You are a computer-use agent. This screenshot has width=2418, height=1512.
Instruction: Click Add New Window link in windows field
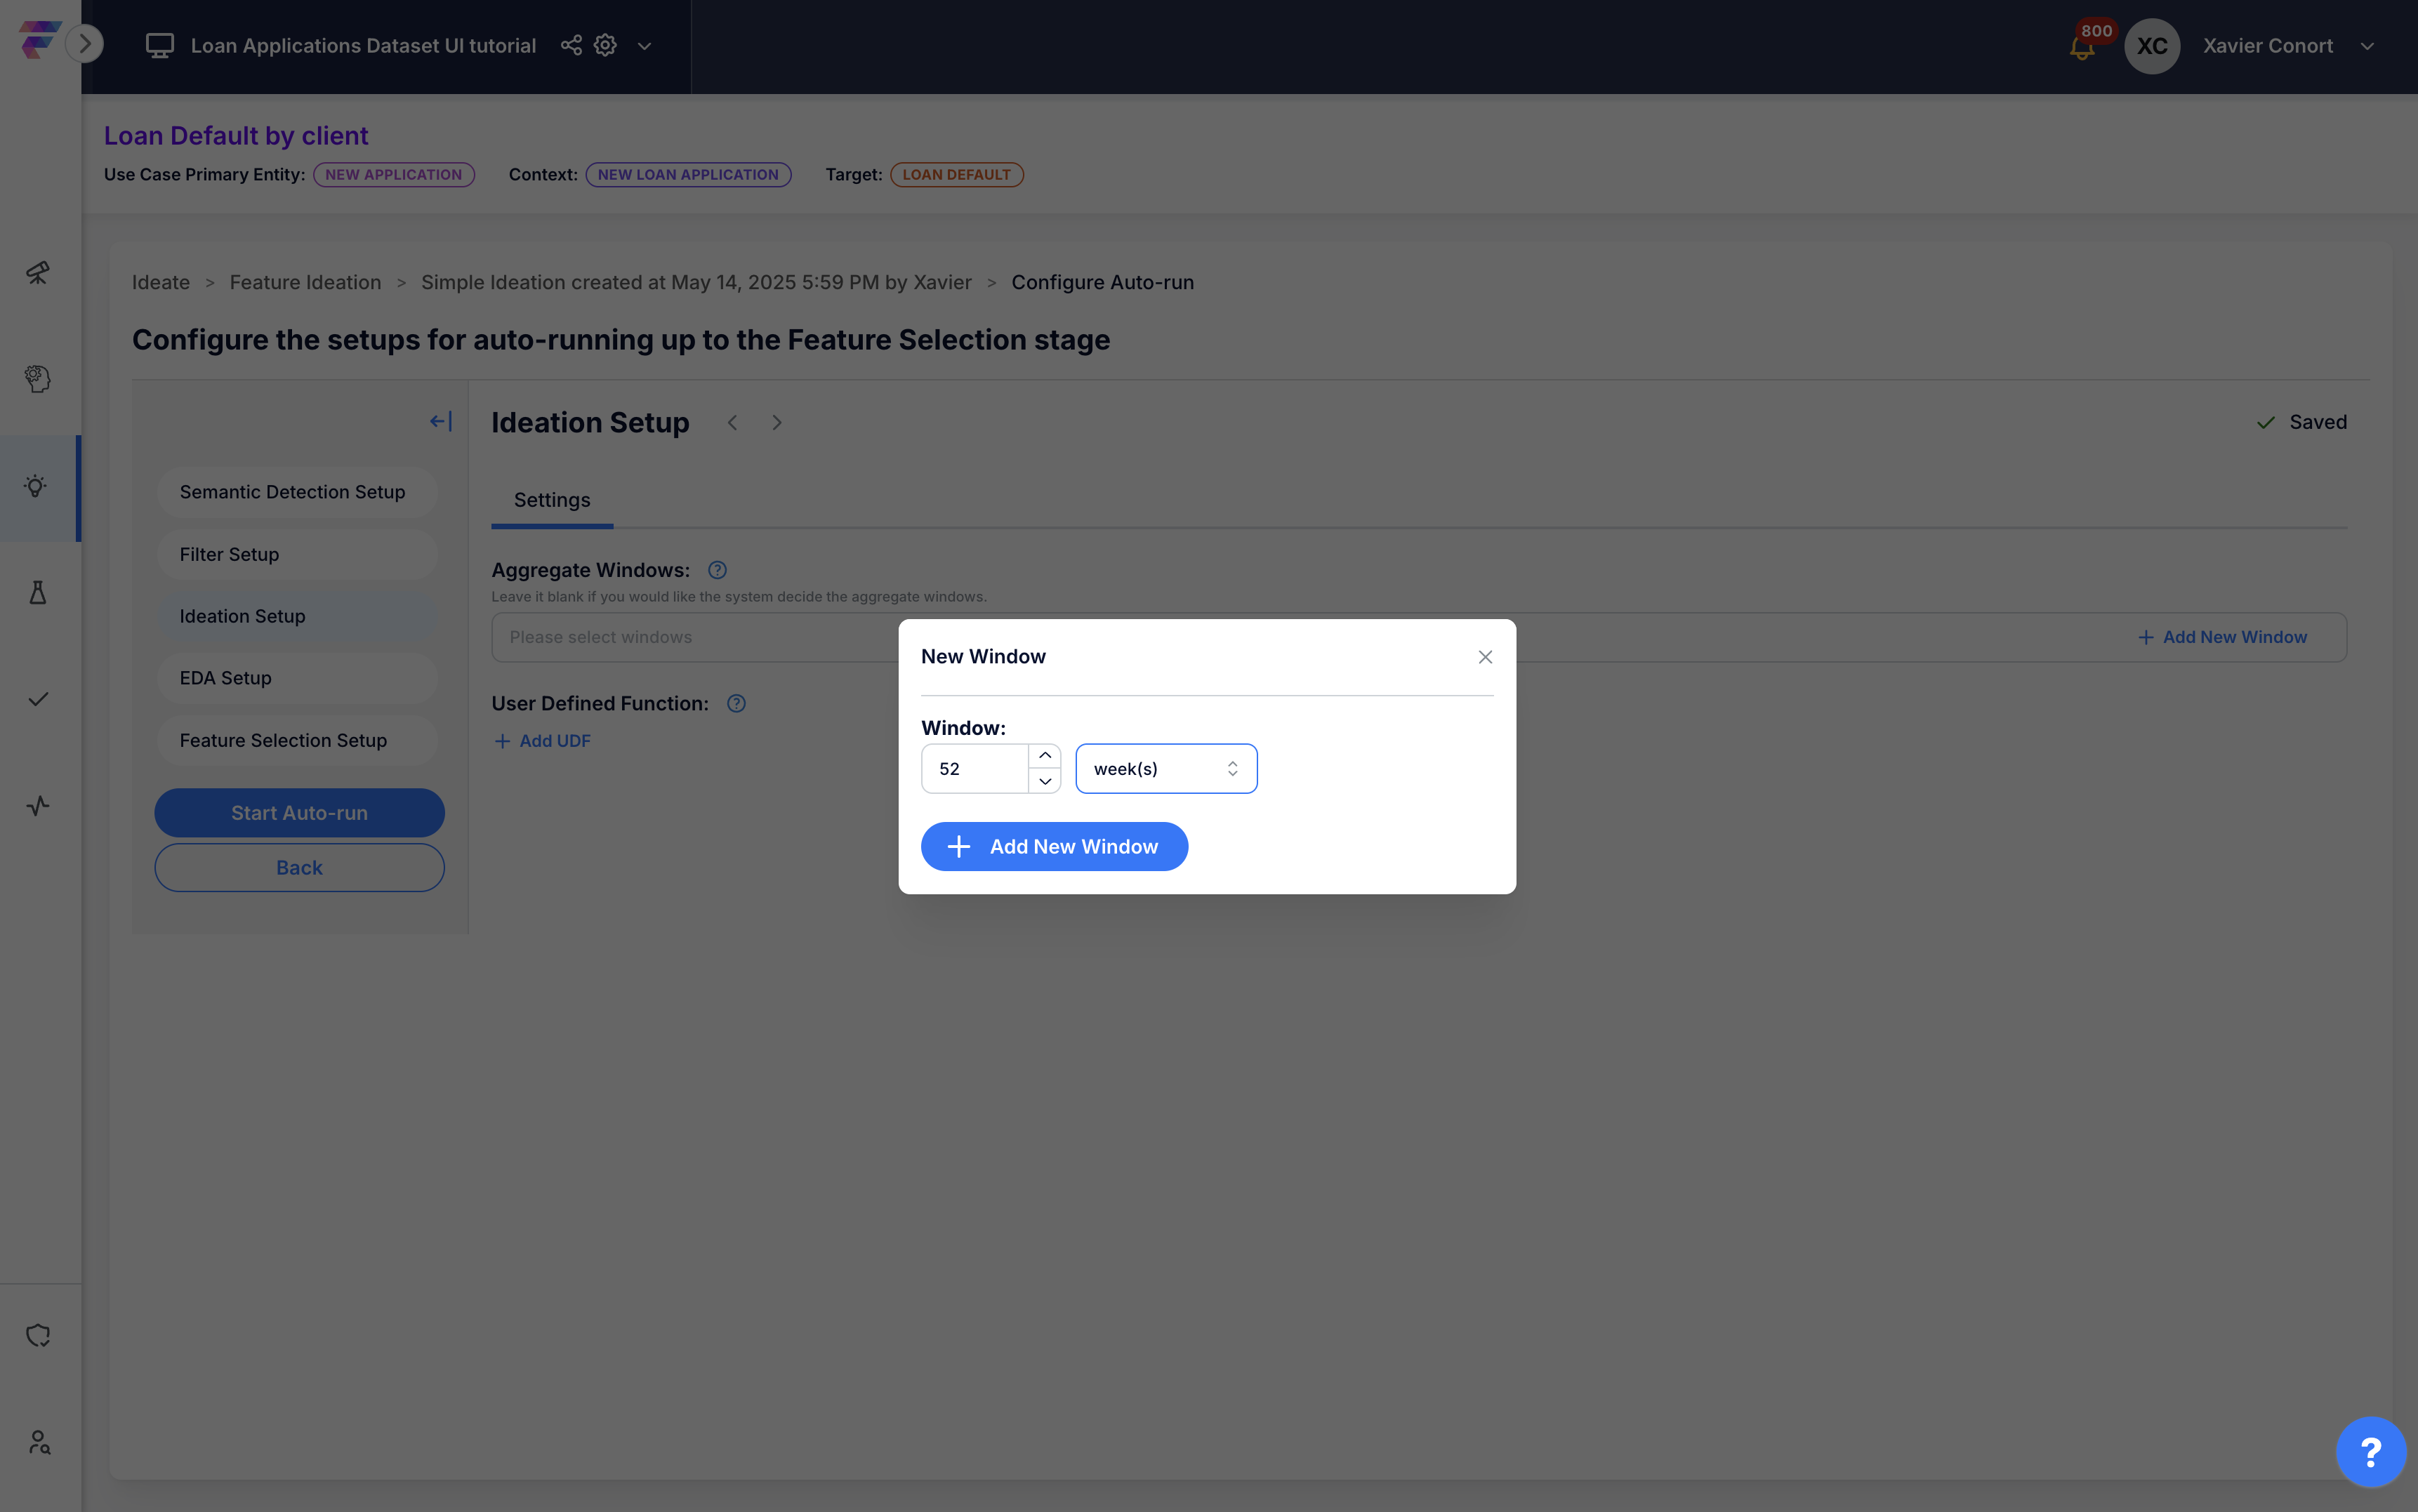pyautogui.click(x=2222, y=637)
